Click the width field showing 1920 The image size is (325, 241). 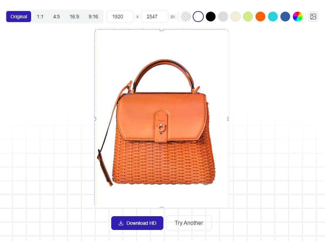click(120, 17)
